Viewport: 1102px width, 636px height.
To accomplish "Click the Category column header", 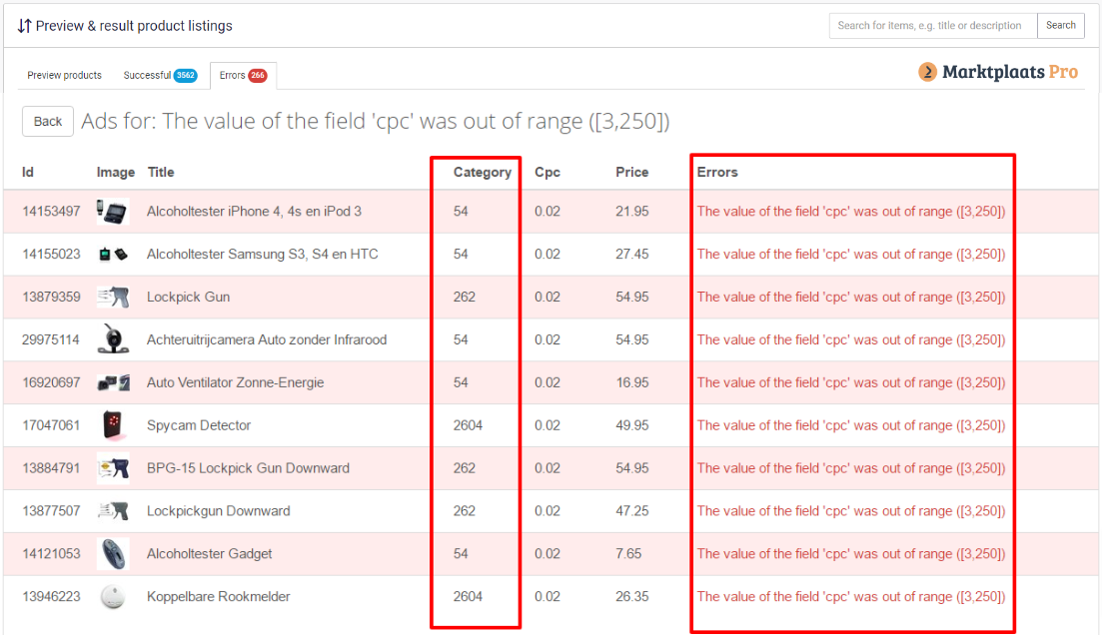I will coord(482,173).
